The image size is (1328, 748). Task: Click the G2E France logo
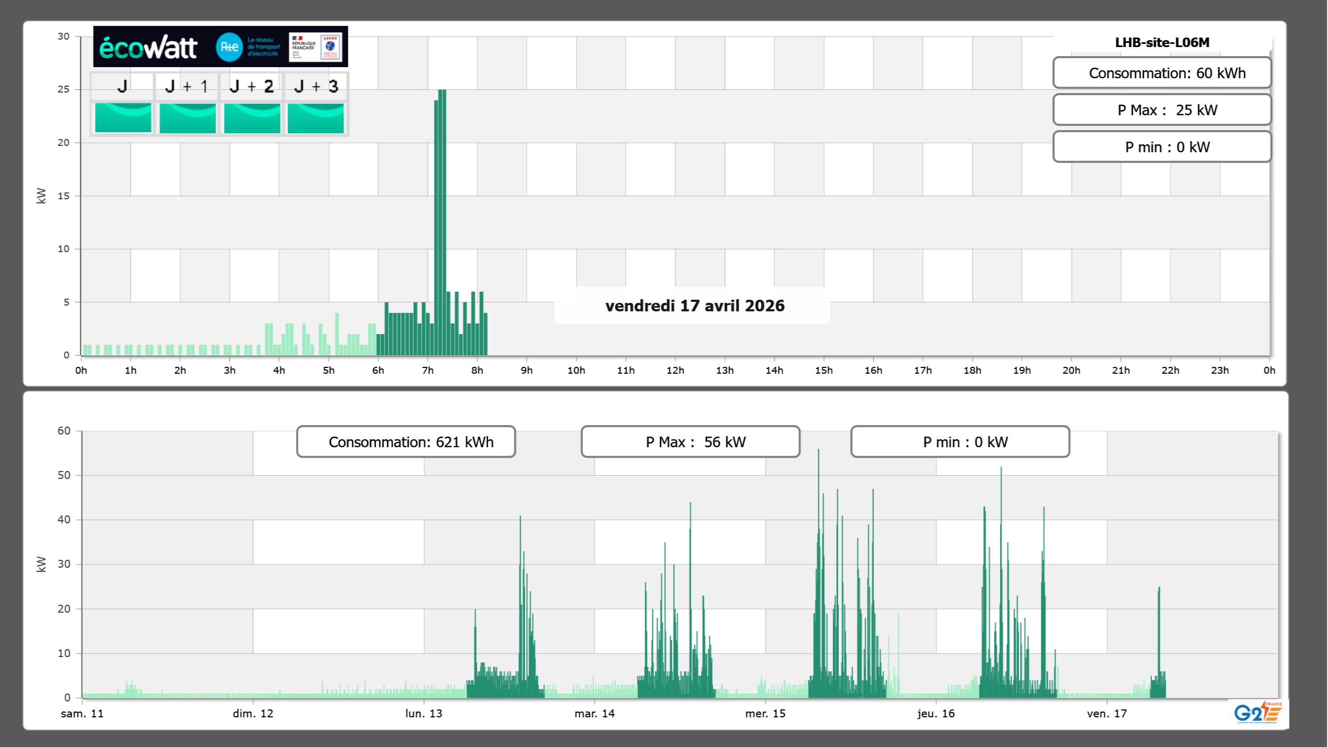[1257, 713]
